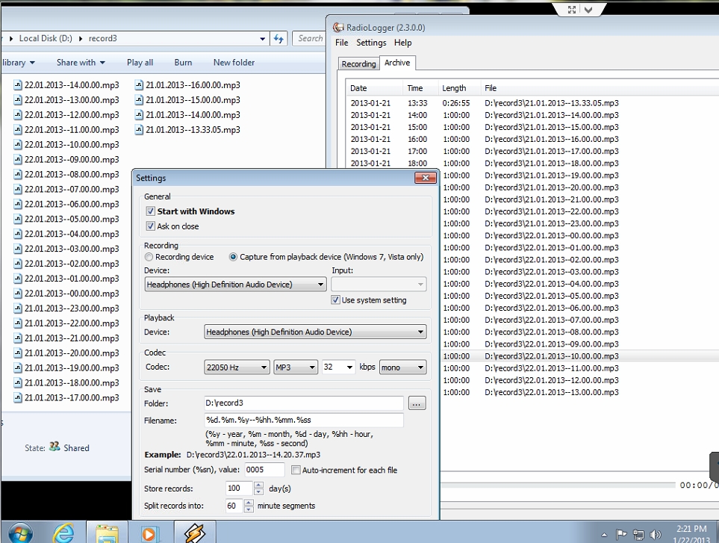Click the system tray volume speaker icon

tap(656, 534)
